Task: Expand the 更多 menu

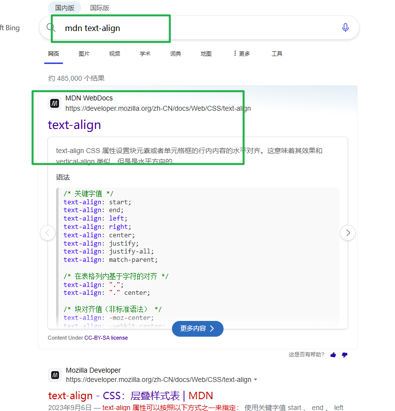Action: coord(242,54)
